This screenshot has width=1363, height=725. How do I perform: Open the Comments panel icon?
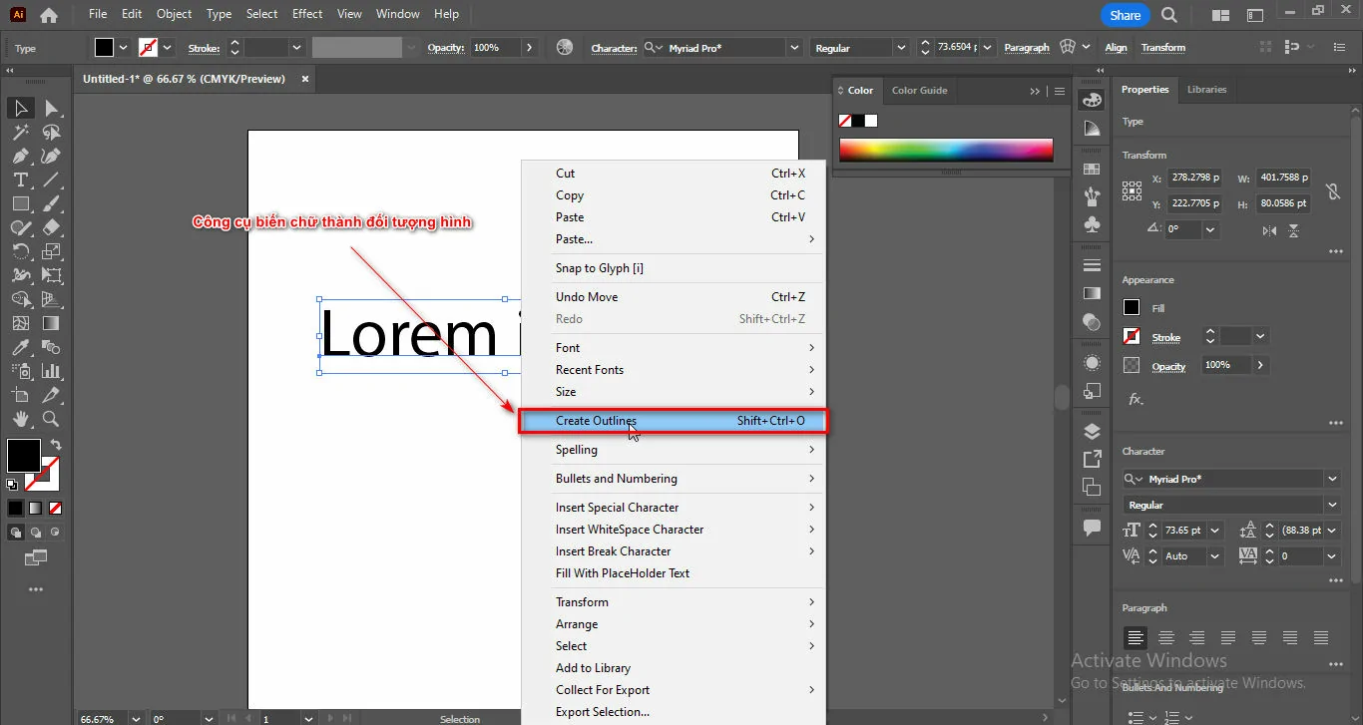pos(1092,528)
